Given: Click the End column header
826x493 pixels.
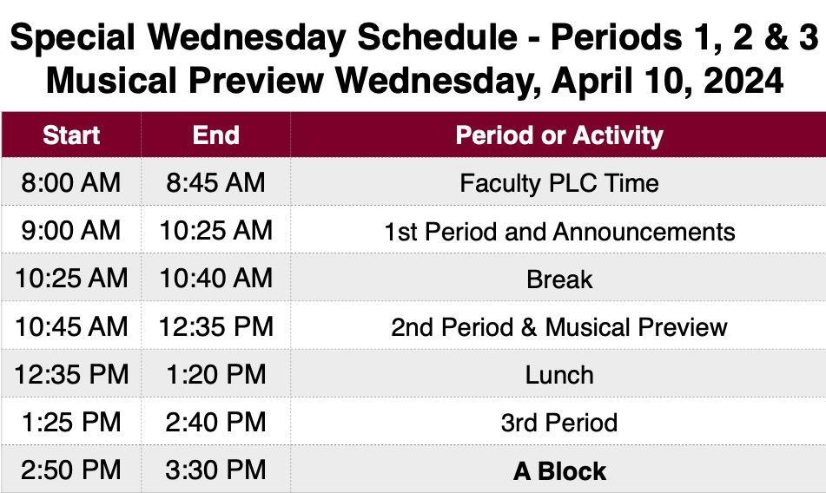Looking at the screenshot, I should tap(215, 135).
